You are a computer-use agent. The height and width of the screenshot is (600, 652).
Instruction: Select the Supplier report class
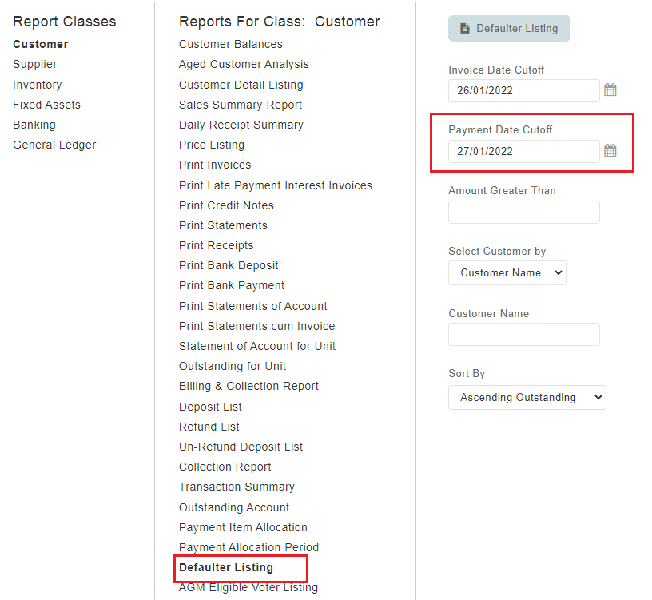pyautogui.click(x=35, y=64)
